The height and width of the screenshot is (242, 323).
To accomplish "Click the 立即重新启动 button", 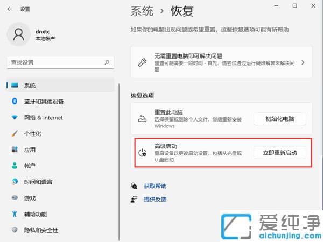I will 280,153.
